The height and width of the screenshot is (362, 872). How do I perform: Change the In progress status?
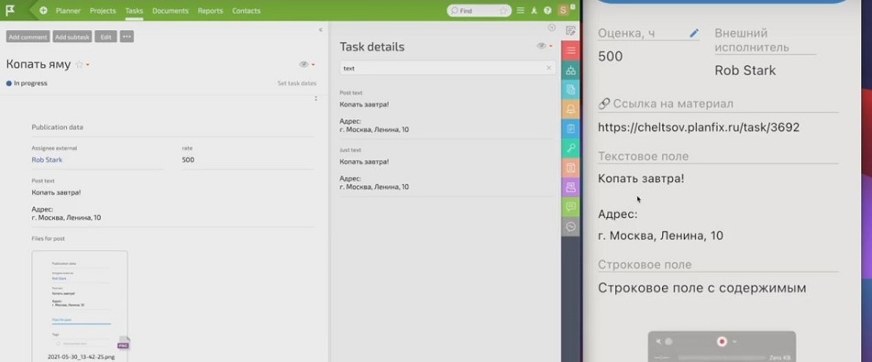pyautogui.click(x=27, y=83)
